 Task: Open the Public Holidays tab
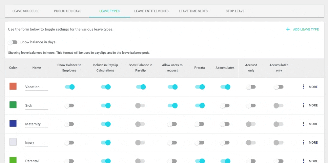pos(68,11)
